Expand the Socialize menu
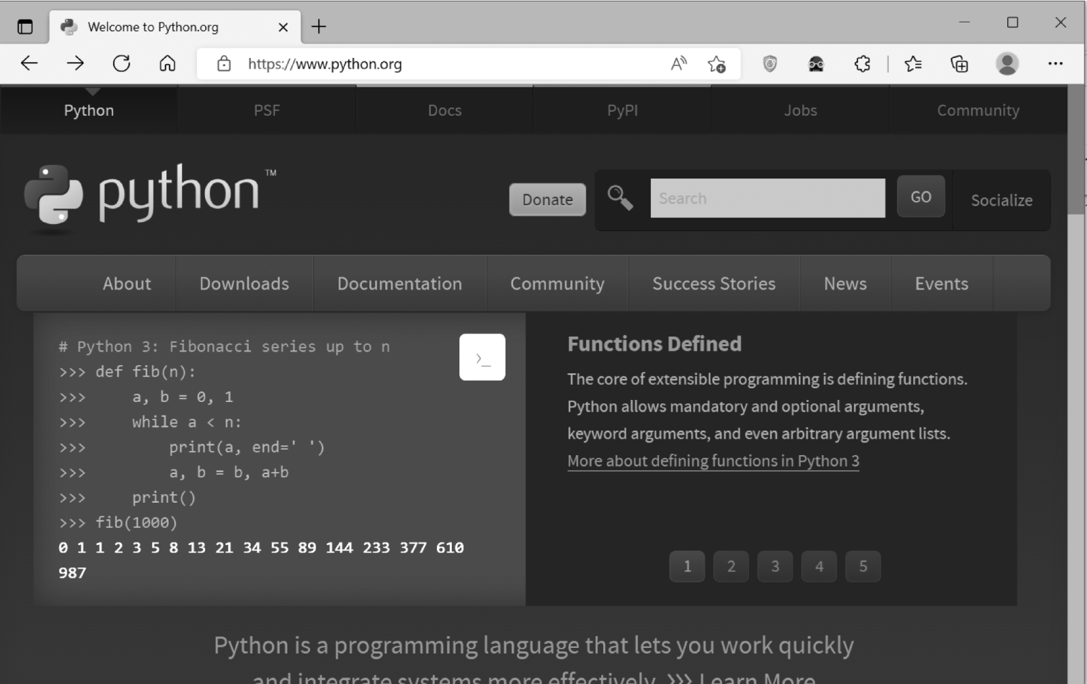This screenshot has width=1087, height=684. click(1001, 200)
